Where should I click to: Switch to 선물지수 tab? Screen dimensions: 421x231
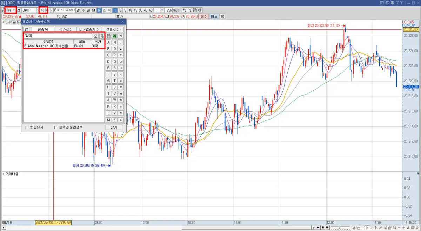[113, 29]
